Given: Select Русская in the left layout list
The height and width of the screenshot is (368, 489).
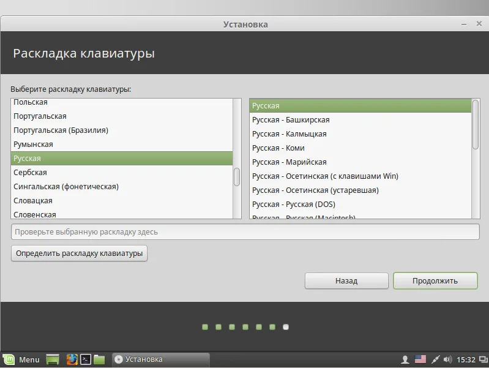Looking at the screenshot, I should tap(122, 158).
